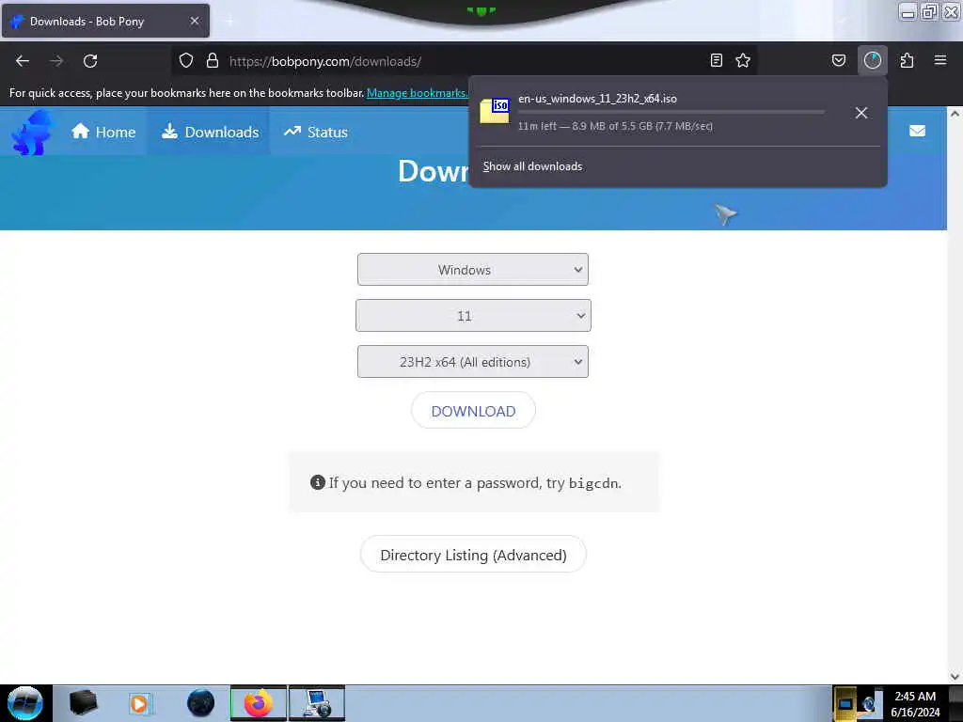The image size is (963, 722).
Task: Open the 23H2 x64 (All editions) dropdown
Action: pyautogui.click(x=473, y=362)
